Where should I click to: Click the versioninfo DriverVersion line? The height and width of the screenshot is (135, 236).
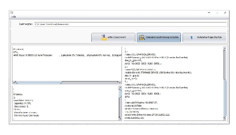(147, 115)
